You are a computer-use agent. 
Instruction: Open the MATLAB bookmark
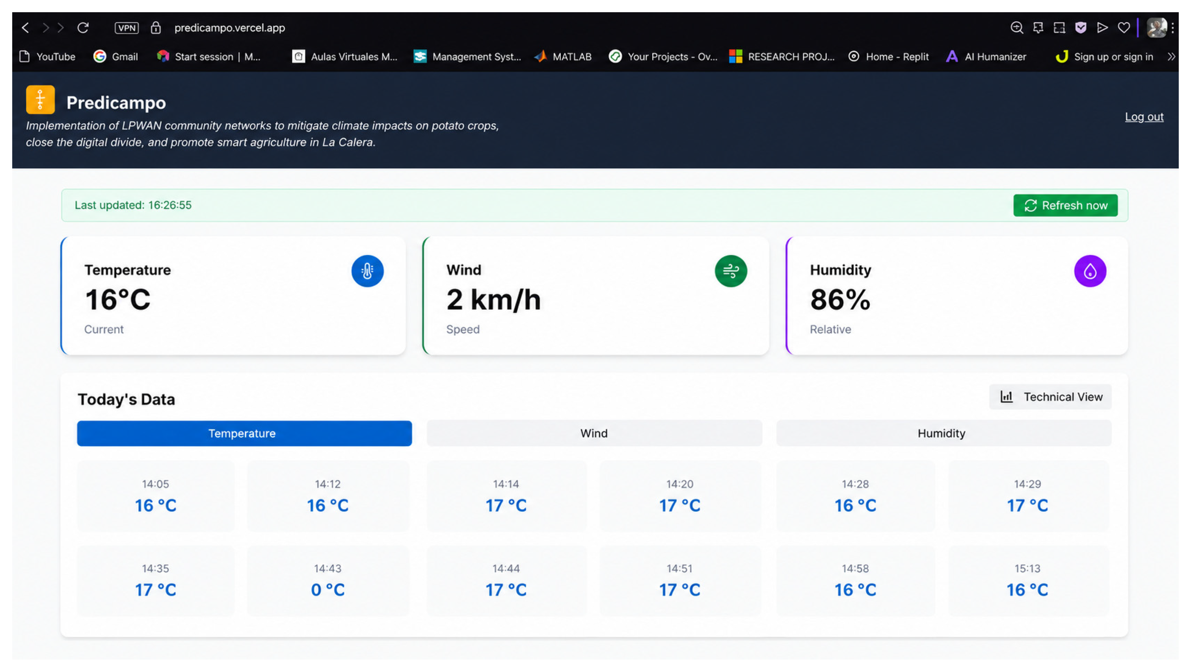[563, 57]
